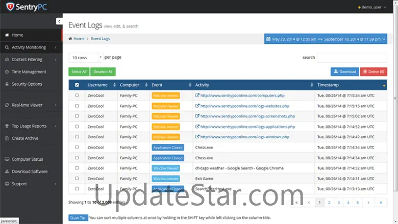Click into the search field
Viewport: 398px width, 224px height.
coord(352,58)
